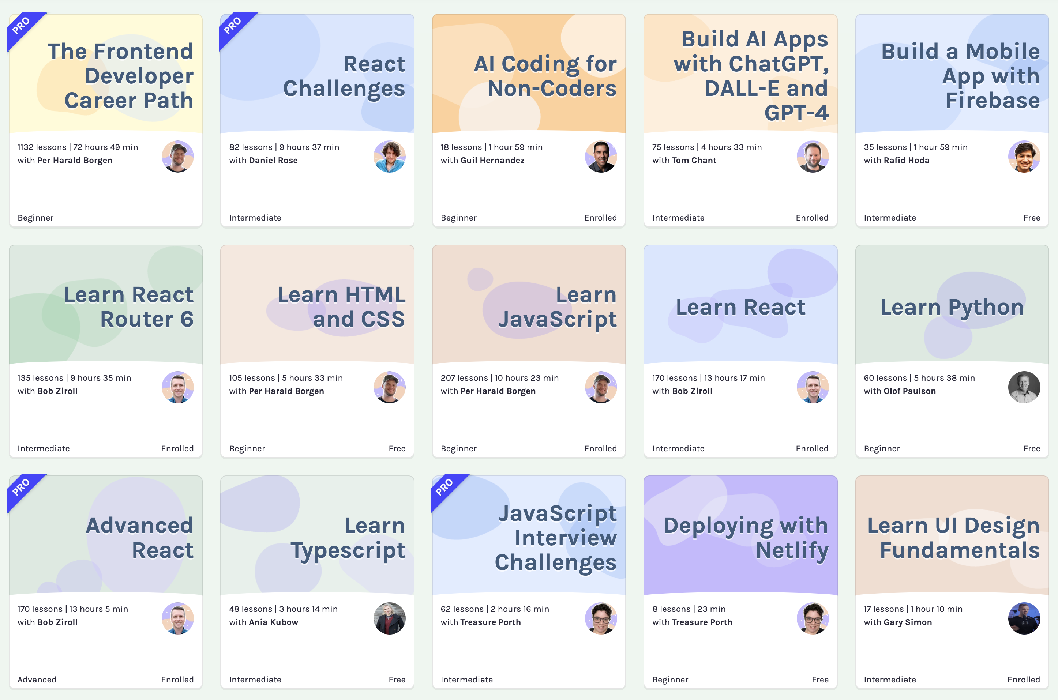Click Free label on Build Mobile App card
The width and height of the screenshot is (1058, 700).
coord(1031,218)
